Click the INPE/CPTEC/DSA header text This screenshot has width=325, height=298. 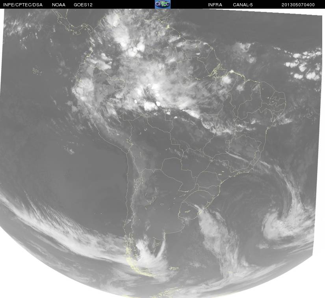23,5
